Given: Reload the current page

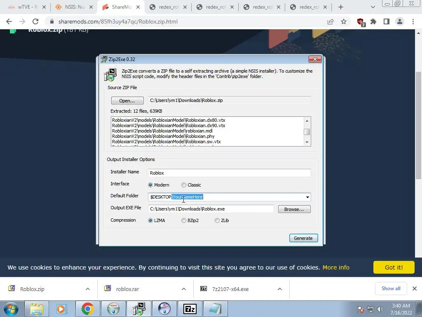Looking at the screenshot, I should click(x=35, y=21).
